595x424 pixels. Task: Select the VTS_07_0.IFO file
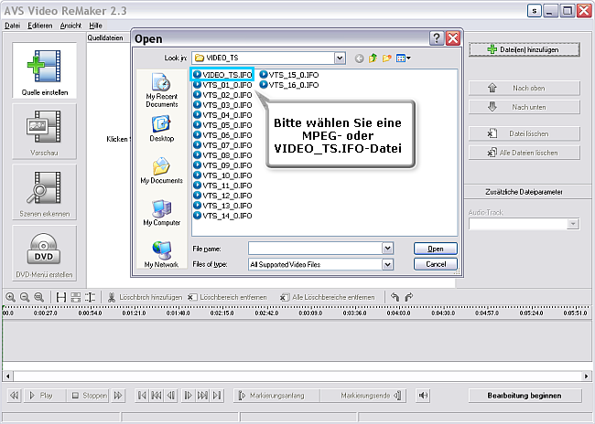(222, 145)
